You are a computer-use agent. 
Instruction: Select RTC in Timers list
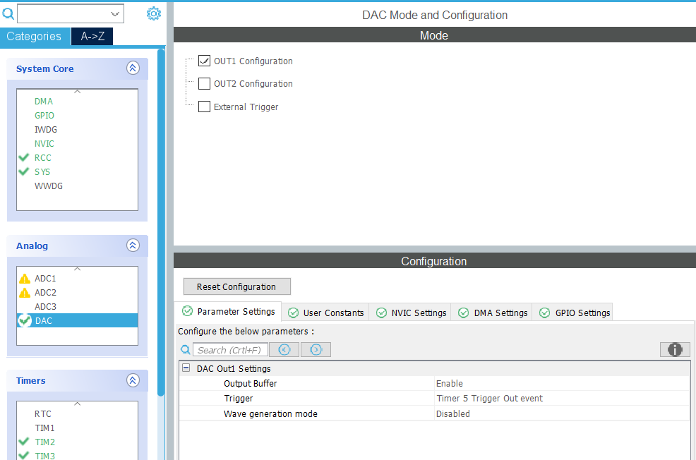[42, 414]
